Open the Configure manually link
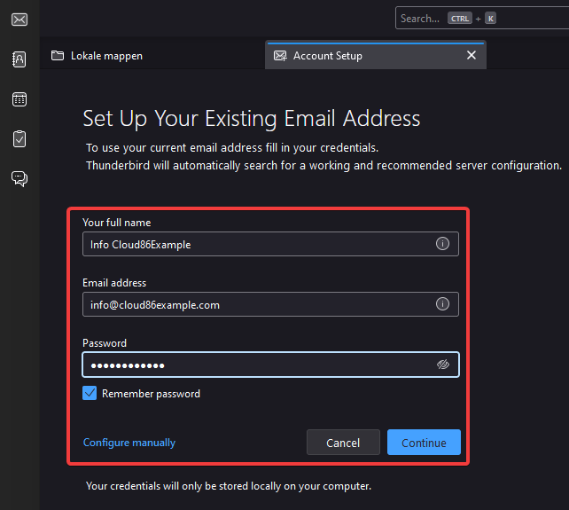 129,443
